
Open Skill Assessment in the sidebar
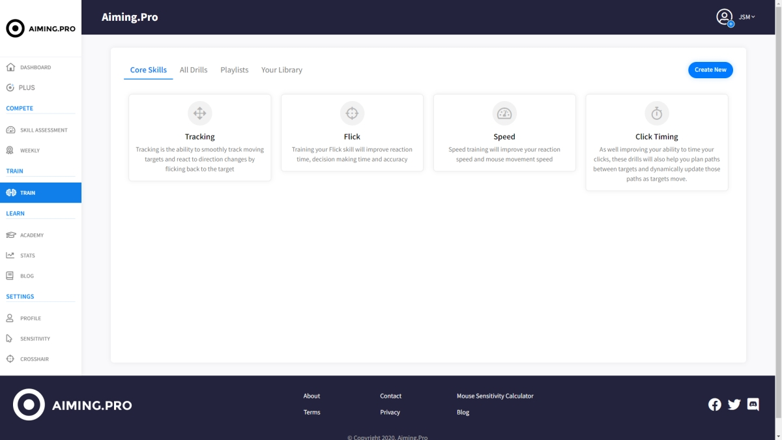coord(43,130)
